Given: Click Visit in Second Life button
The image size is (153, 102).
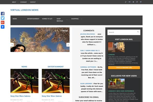Looking at the screenshot, I should pos(124,68).
